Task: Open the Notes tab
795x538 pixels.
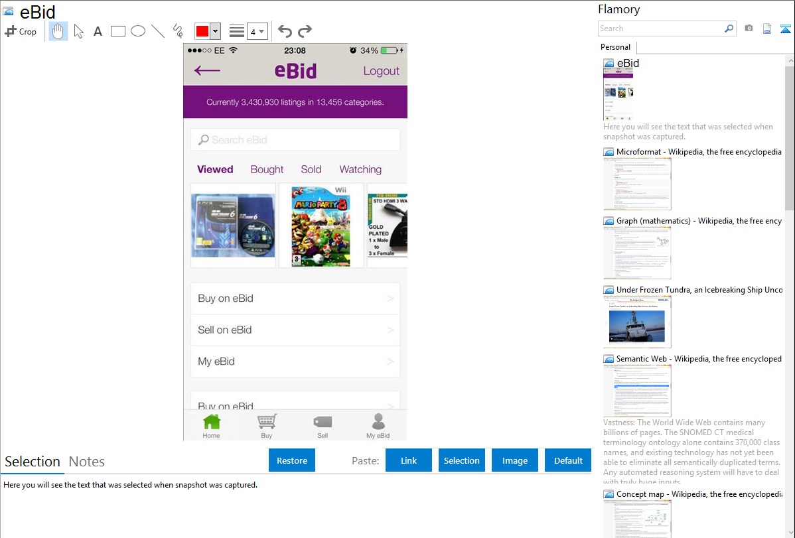Action: (x=87, y=462)
